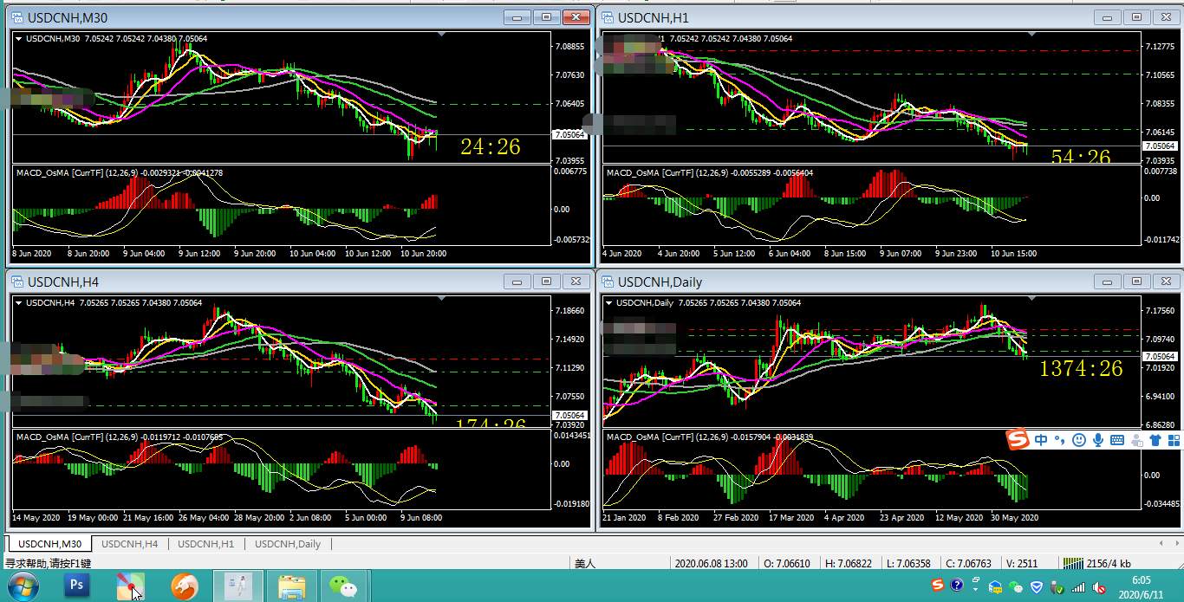Viewport: 1184px width, 602px height.
Task: Click the Sogou icon in system tray
Action: pos(938,586)
